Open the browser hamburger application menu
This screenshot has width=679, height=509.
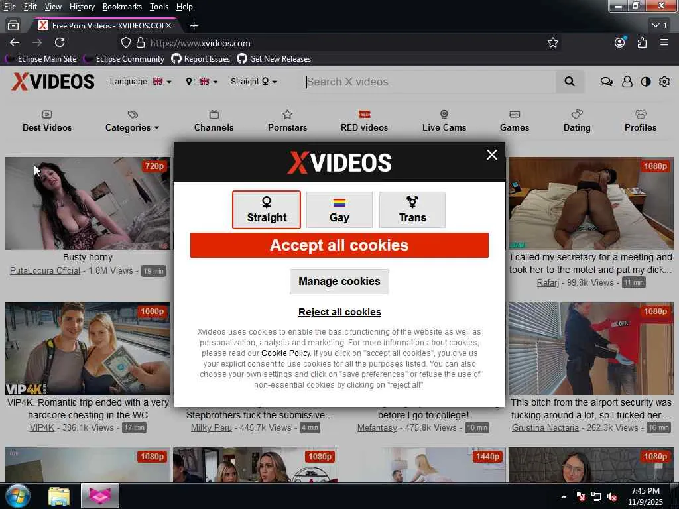coord(664,42)
